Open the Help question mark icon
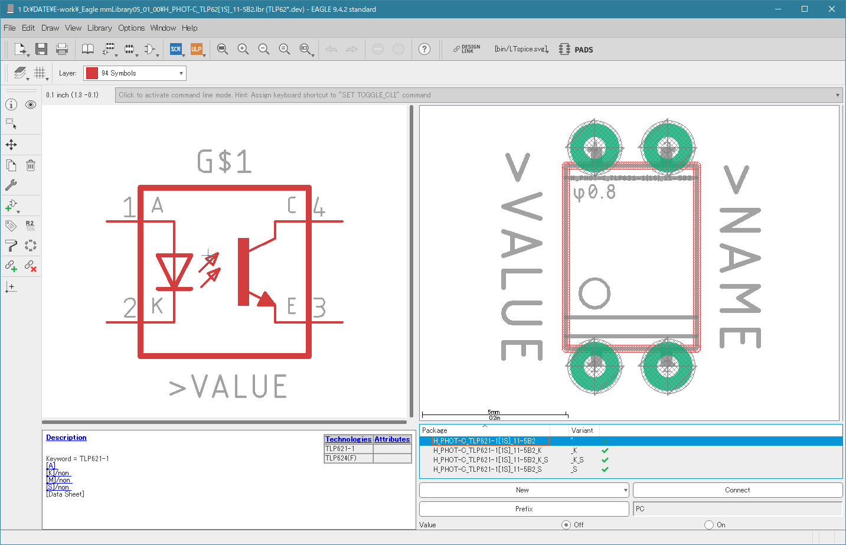The image size is (846, 545). coord(424,49)
